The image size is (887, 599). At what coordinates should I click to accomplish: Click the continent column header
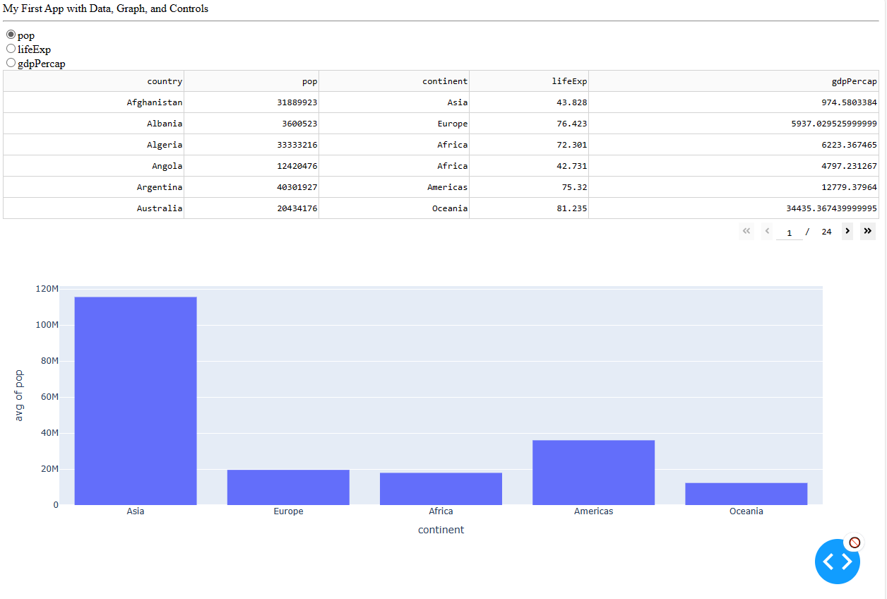(444, 81)
